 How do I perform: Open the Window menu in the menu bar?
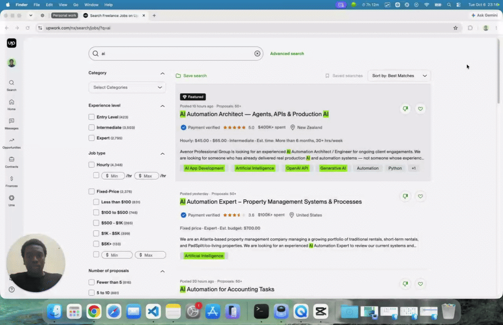pos(91,5)
